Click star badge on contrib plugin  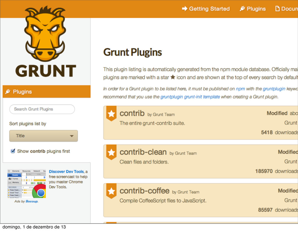tap(111, 114)
